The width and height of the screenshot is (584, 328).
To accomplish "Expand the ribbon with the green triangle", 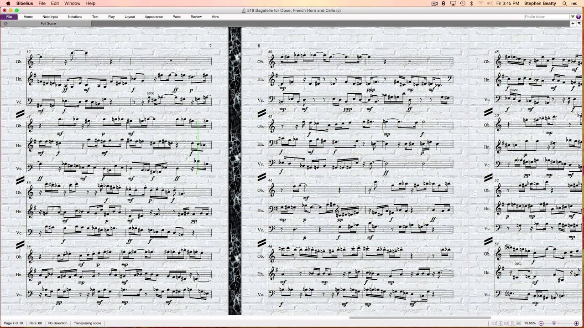I will pos(573,17).
